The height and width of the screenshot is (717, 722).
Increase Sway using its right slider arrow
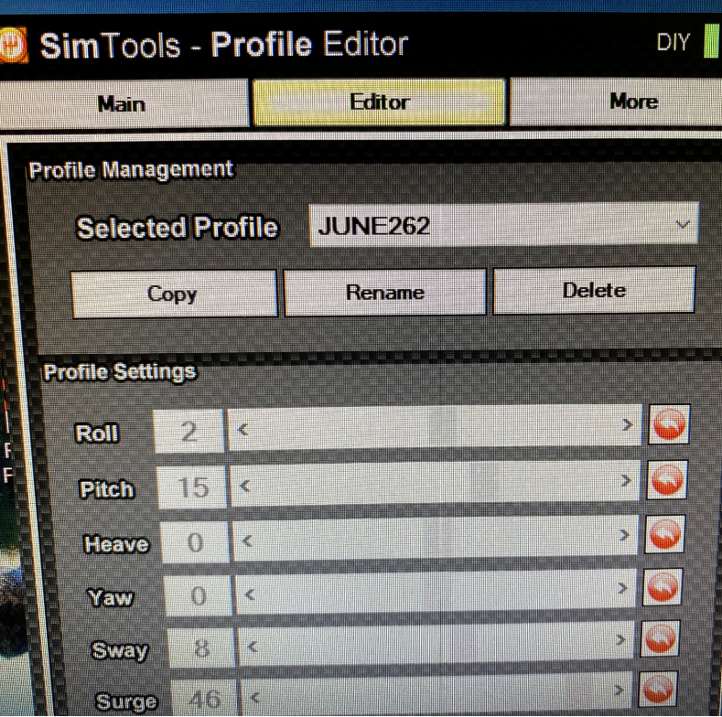(x=620, y=639)
